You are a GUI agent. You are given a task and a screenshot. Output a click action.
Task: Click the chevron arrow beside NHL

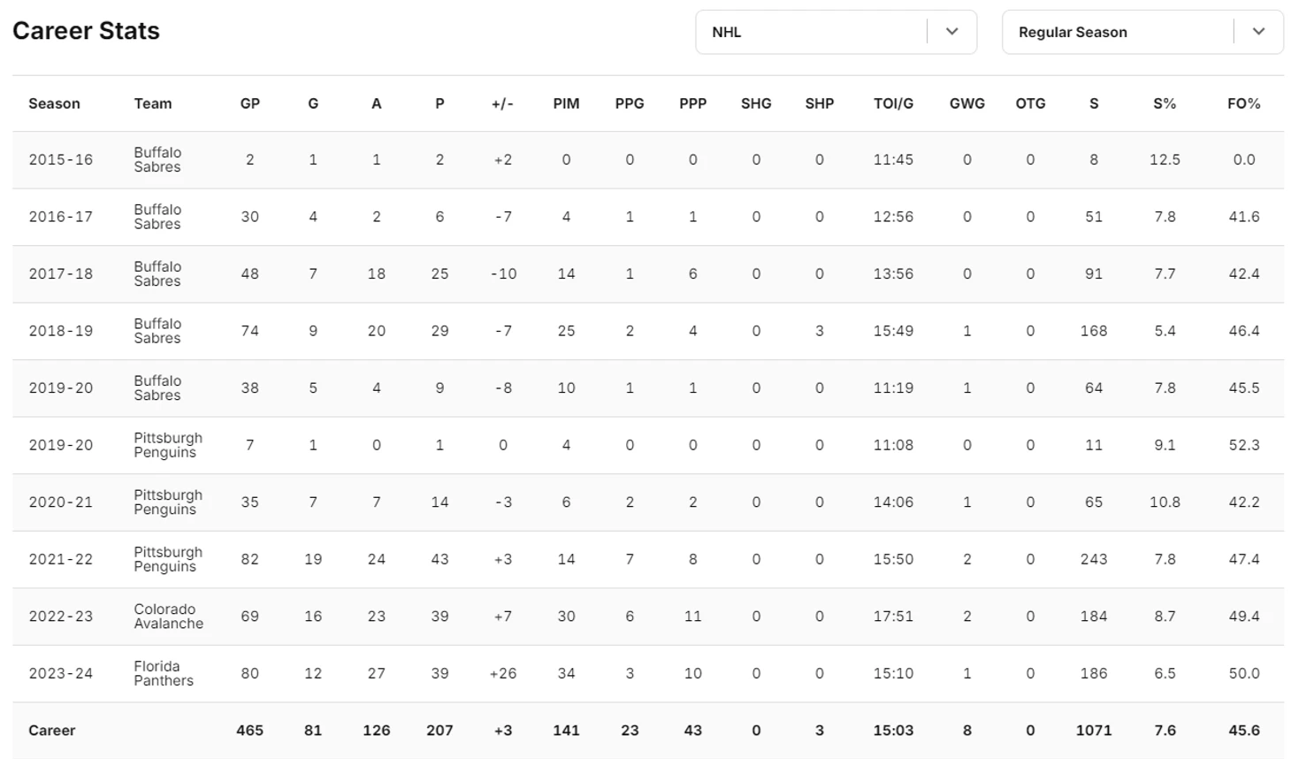click(x=952, y=32)
